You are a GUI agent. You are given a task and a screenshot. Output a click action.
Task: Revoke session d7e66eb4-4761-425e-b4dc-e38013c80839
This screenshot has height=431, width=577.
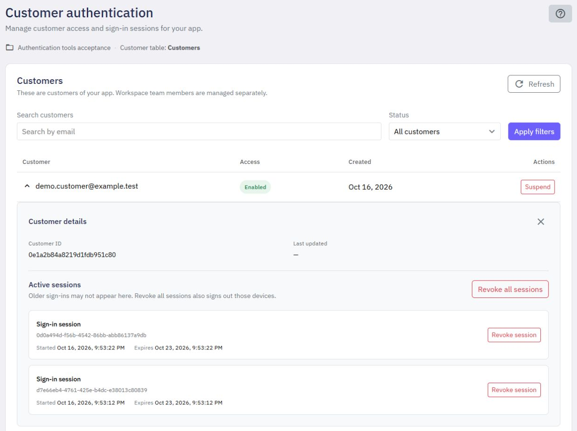click(514, 390)
